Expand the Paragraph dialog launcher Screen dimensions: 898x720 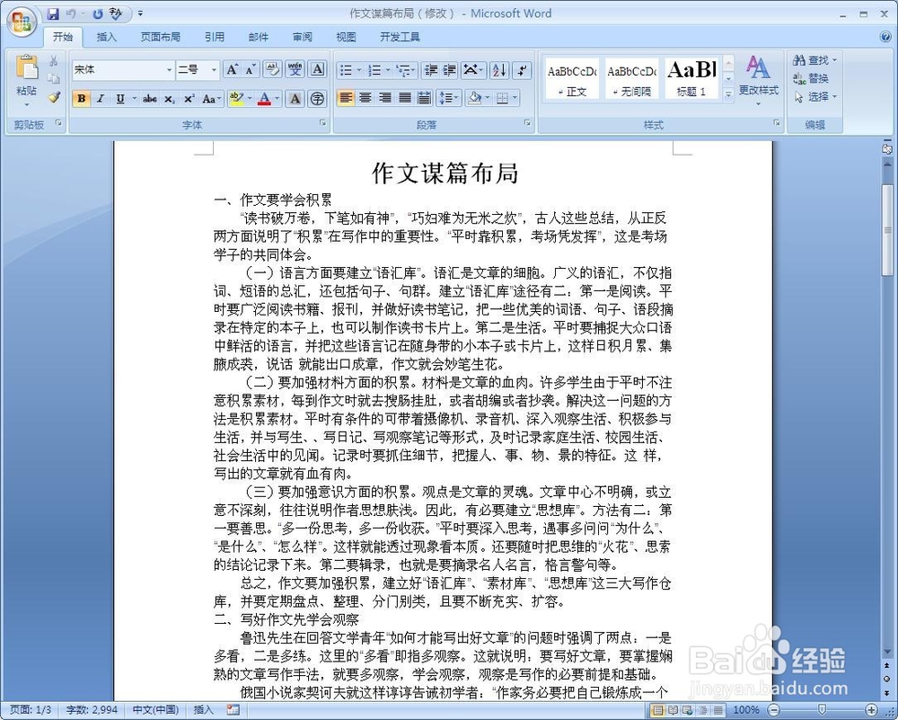[x=527, y=122]
